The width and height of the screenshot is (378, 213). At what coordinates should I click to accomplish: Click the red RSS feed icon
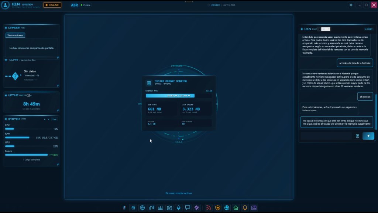[209, 208]
